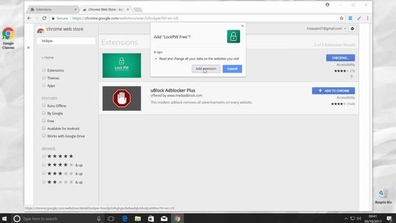This screenshot has height=223, width=396.
Task: Click the taskbar search box
Action: [57, 219]
